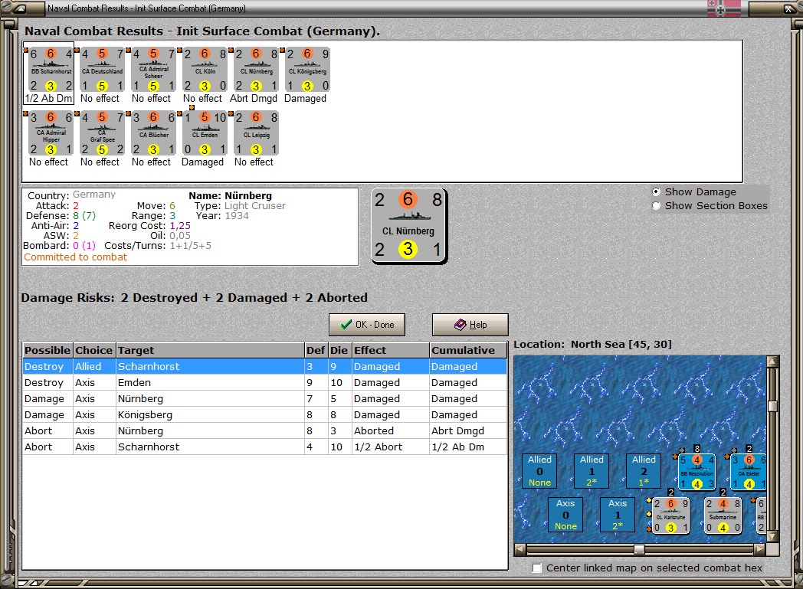Click CL Karlsruhe counter on the map

[670, 515]
